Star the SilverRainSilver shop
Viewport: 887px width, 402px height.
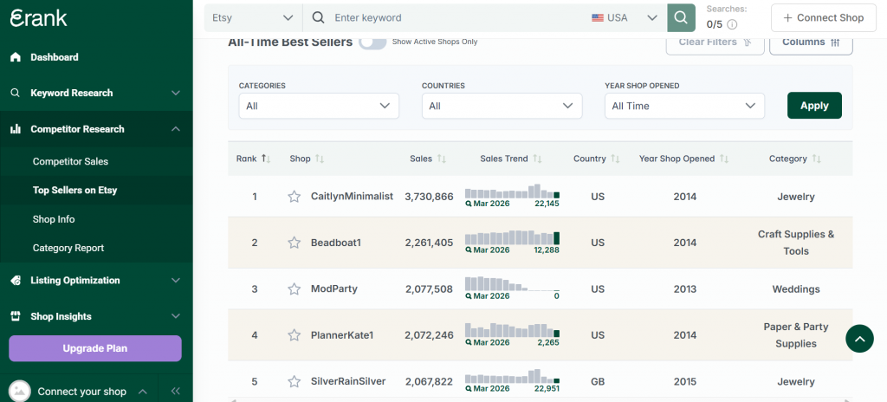(295, 381)
